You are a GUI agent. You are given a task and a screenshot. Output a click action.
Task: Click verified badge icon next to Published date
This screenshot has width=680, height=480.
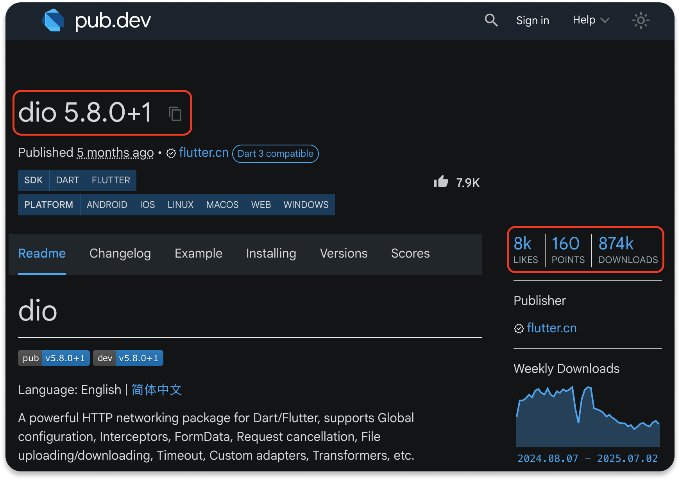pos(171,153)
